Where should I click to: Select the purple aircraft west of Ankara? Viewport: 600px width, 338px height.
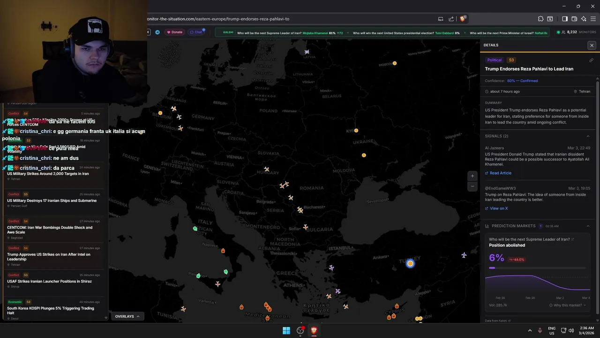[x=331, y=268]
